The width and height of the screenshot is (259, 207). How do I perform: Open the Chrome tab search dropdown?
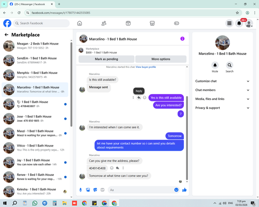4,4
